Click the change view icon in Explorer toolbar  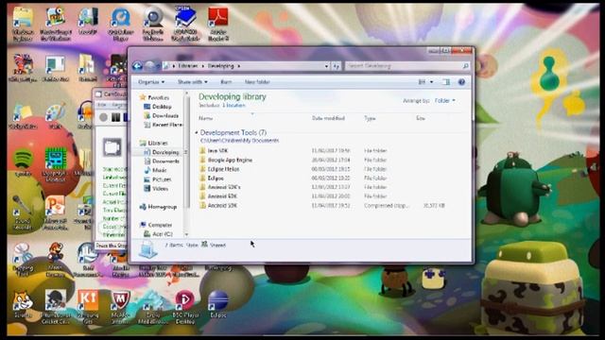coord(422,82)
